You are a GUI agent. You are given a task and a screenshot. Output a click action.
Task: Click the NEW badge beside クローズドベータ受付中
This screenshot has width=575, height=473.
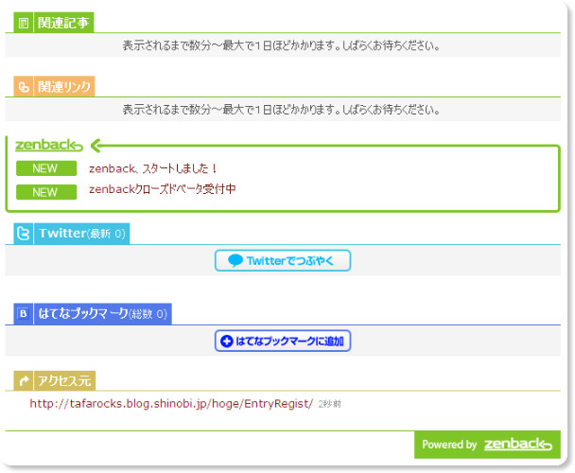(46, 192)
